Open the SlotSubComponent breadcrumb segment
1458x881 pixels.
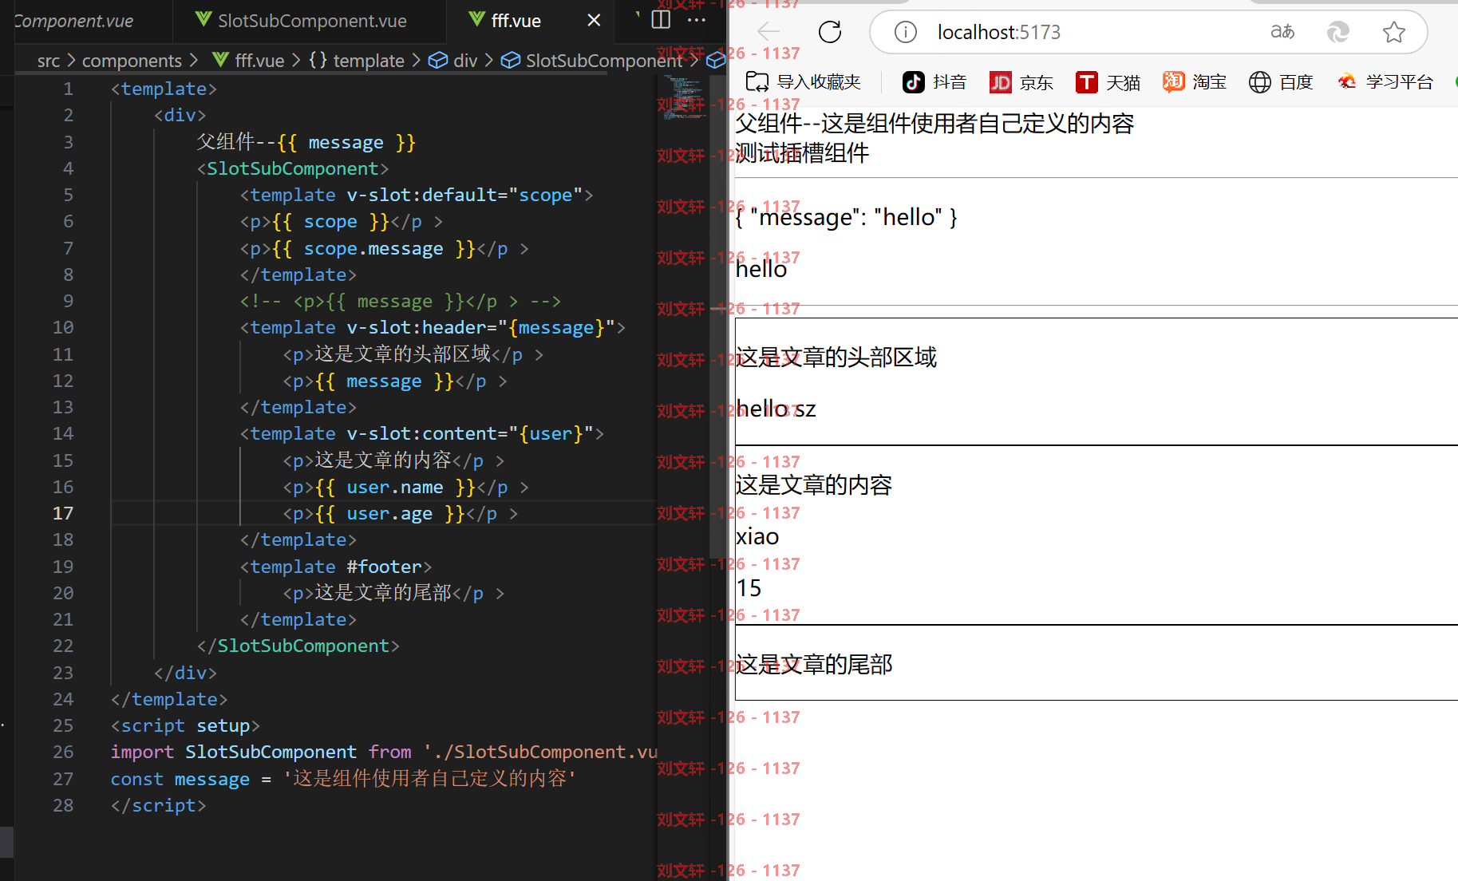[604, 61]
